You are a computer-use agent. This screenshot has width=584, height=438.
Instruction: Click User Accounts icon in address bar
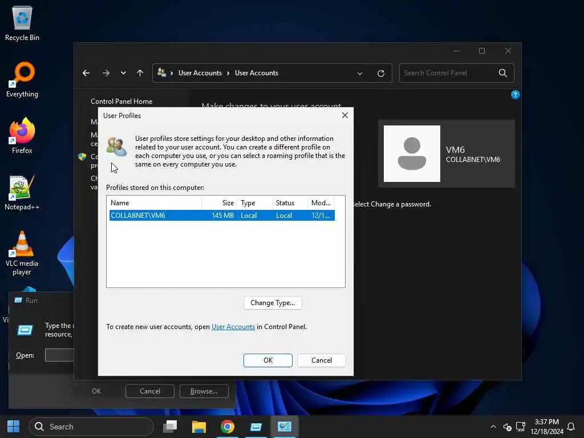point(161,72)
